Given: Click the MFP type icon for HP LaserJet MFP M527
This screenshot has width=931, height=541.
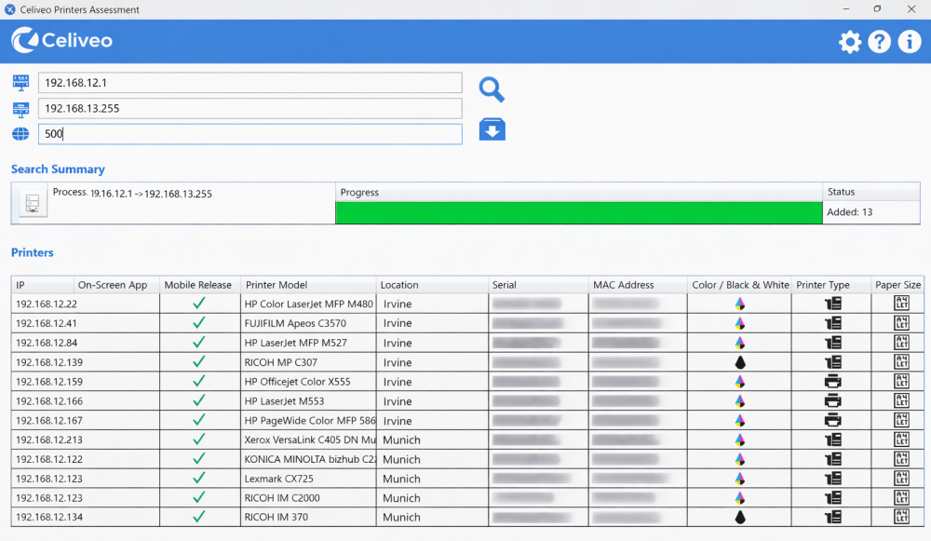Looking at the screenshot, I should point(832,343).
